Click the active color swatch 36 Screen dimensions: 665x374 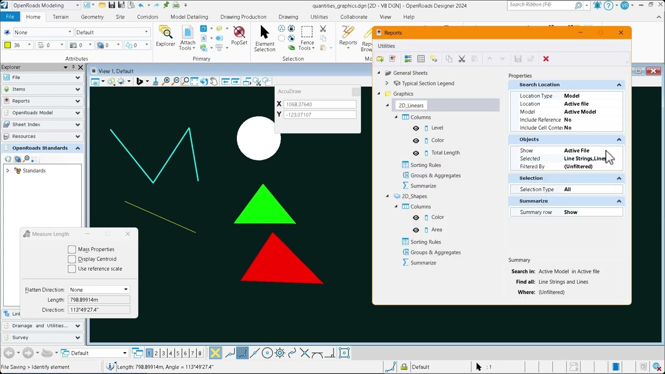pos(8,45)
